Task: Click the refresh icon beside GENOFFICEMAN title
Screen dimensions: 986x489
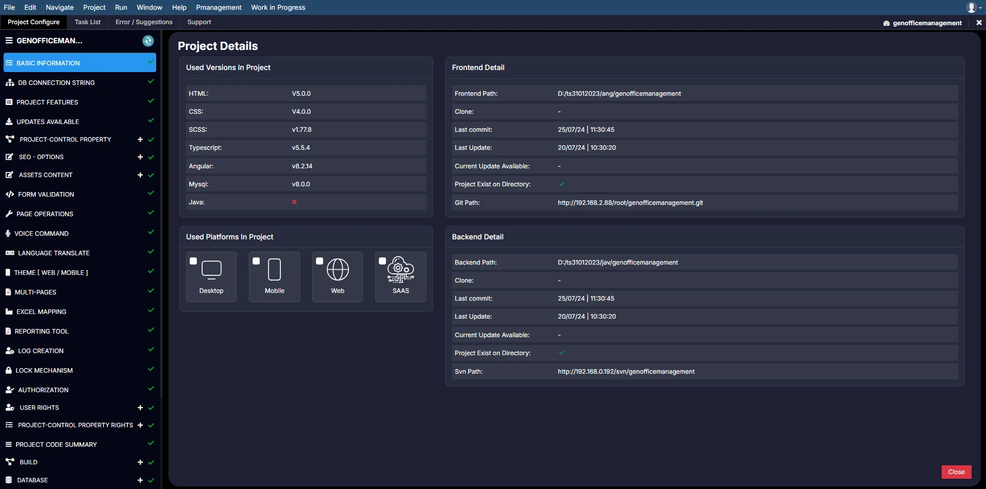Action: click(148, 41)
